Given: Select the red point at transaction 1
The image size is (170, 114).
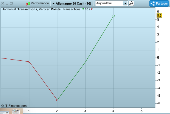Looking at the screenshot, I should coord(29,62).
